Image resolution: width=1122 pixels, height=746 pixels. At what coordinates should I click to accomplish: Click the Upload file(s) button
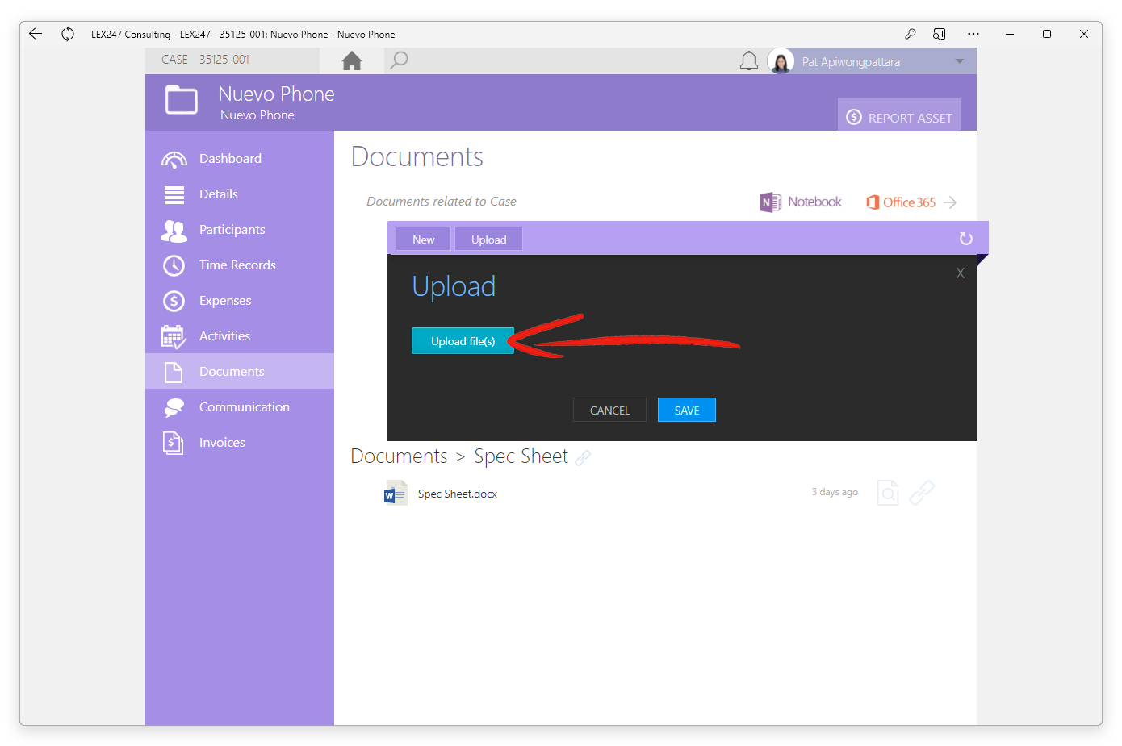pos(463,341)
